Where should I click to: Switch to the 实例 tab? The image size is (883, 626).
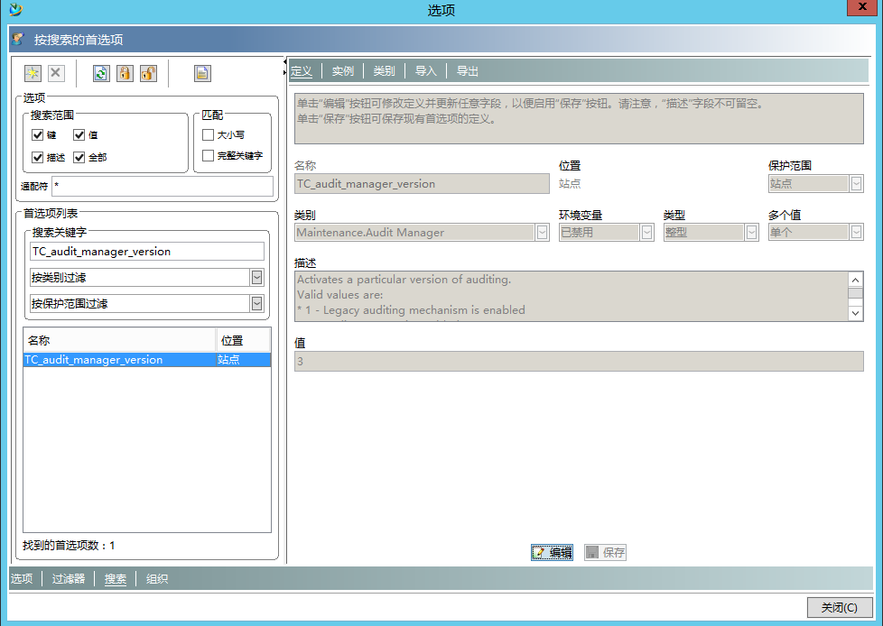pos(342,71)
